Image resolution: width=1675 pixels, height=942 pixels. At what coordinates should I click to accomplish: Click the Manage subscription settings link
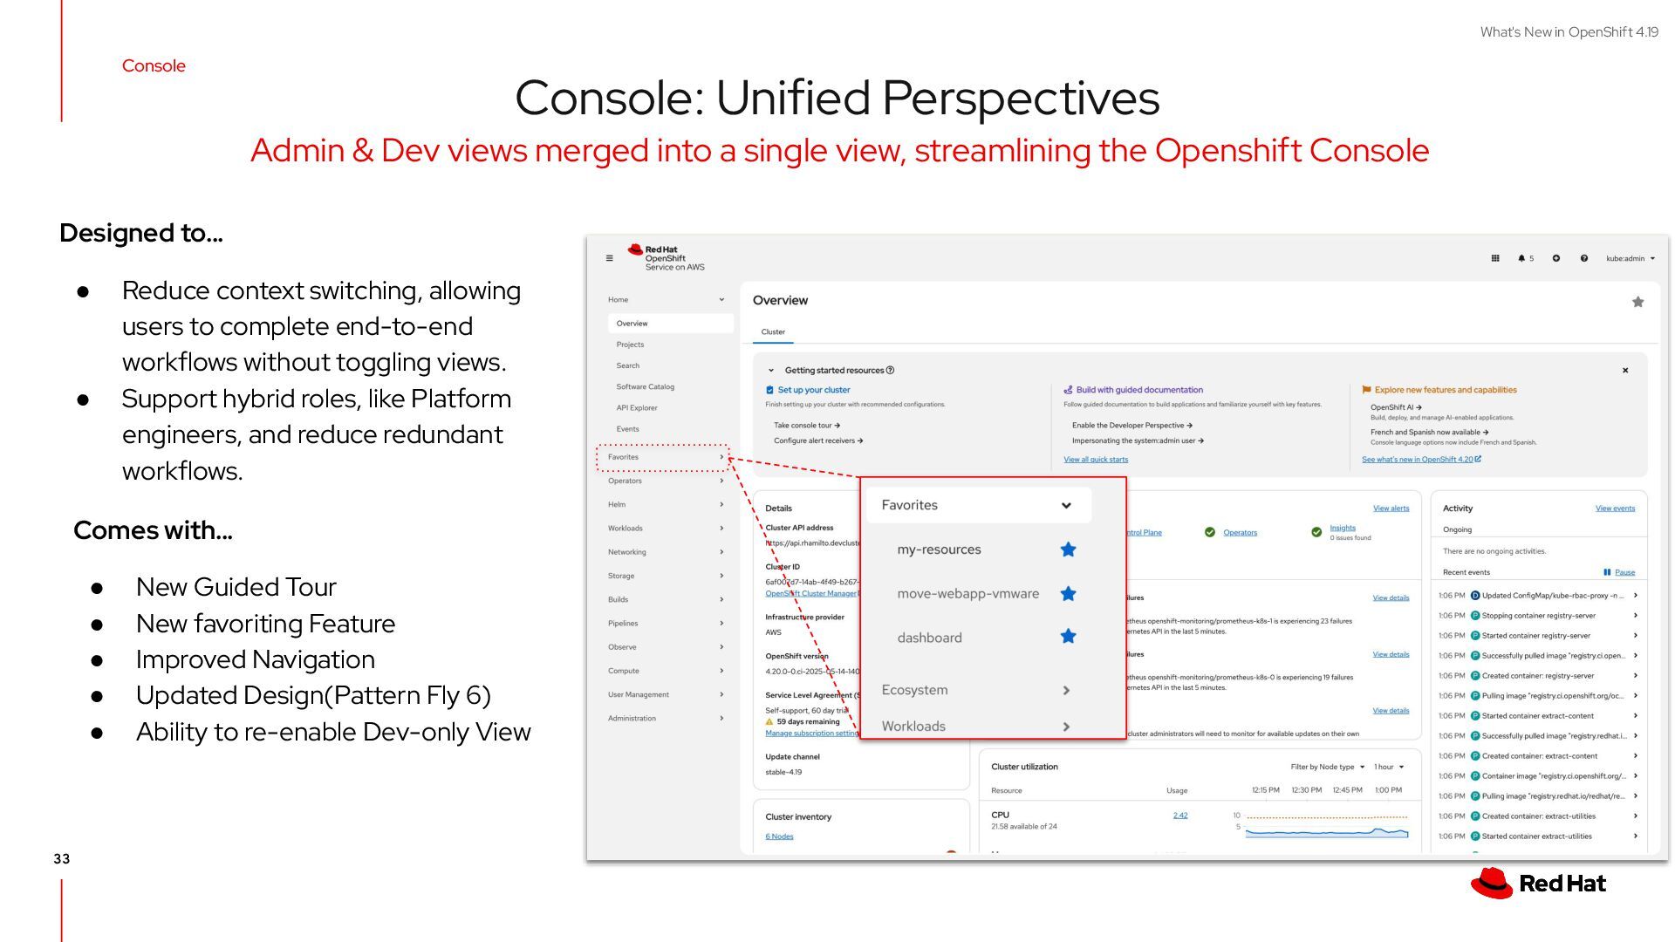pos(812,734)
